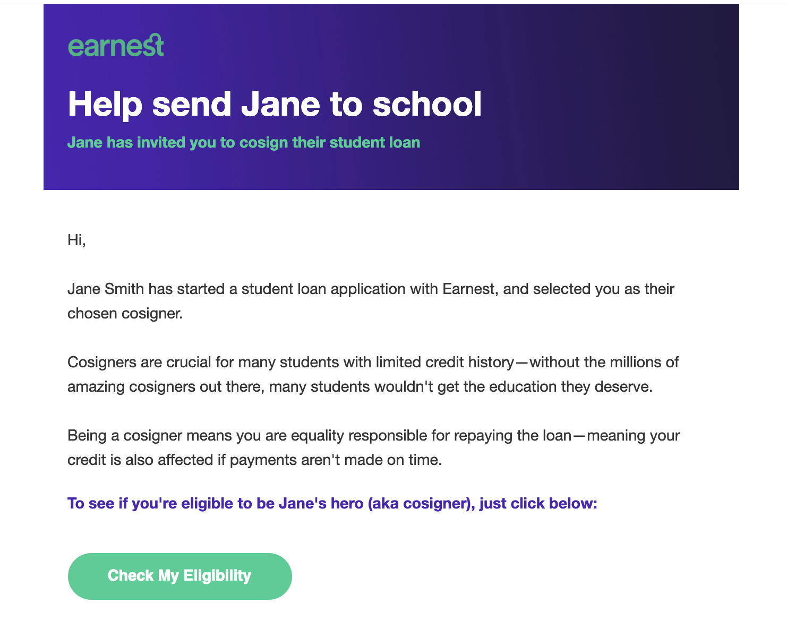
Task: Click the word Jane in the headline
Action: [x=280, y=104]
